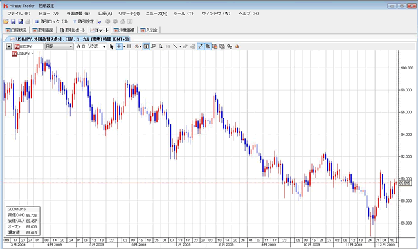
Task: Click the blue checkmark icon in top toolbar
Action: click(100, 22)
